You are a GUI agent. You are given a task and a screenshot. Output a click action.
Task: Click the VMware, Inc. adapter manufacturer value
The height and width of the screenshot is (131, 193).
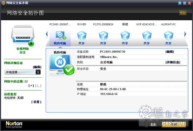pyautogui.click(x=109, y=57)
